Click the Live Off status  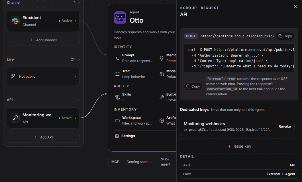[73, 59]
